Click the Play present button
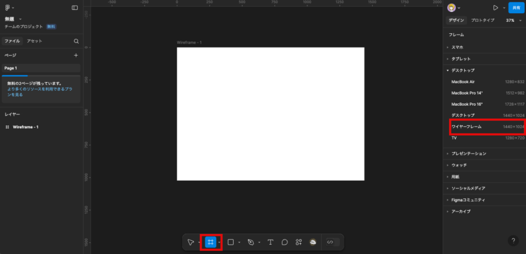 (496, 8)
